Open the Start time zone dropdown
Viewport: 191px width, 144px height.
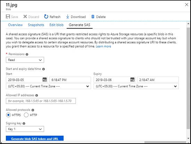pos(48,86)
